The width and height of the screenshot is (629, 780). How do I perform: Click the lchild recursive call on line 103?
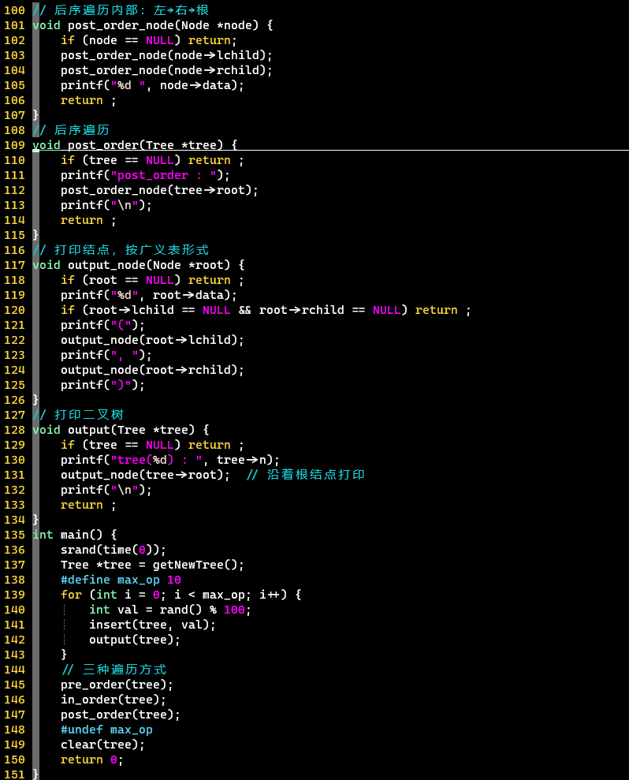[166, 55]
